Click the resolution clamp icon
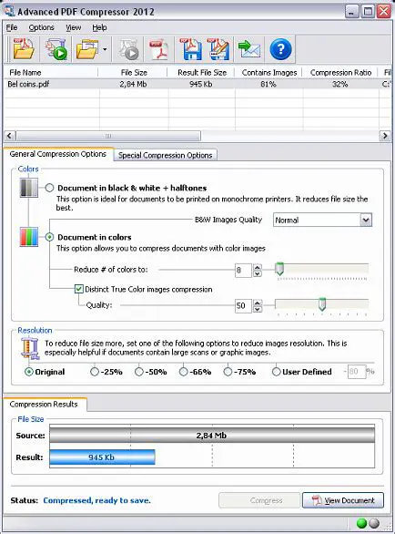Viewport: 395px width, 534px height. click(30, 348)
